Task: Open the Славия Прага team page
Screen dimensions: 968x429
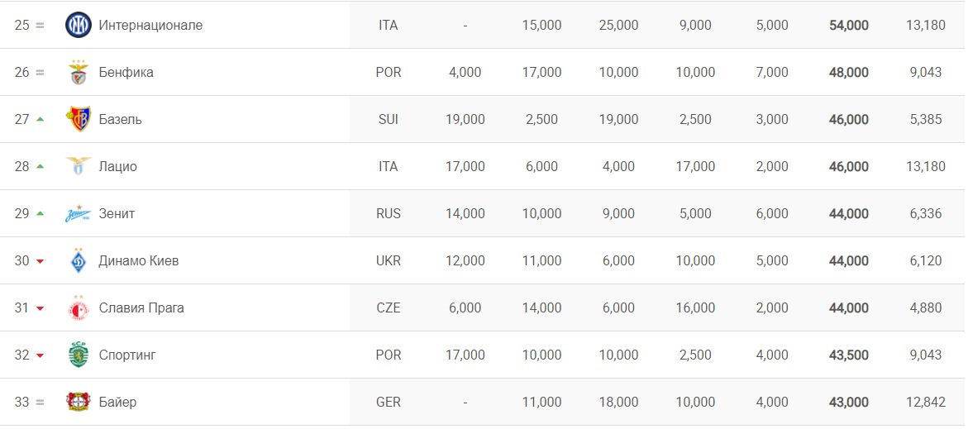Action: (141, 308)
